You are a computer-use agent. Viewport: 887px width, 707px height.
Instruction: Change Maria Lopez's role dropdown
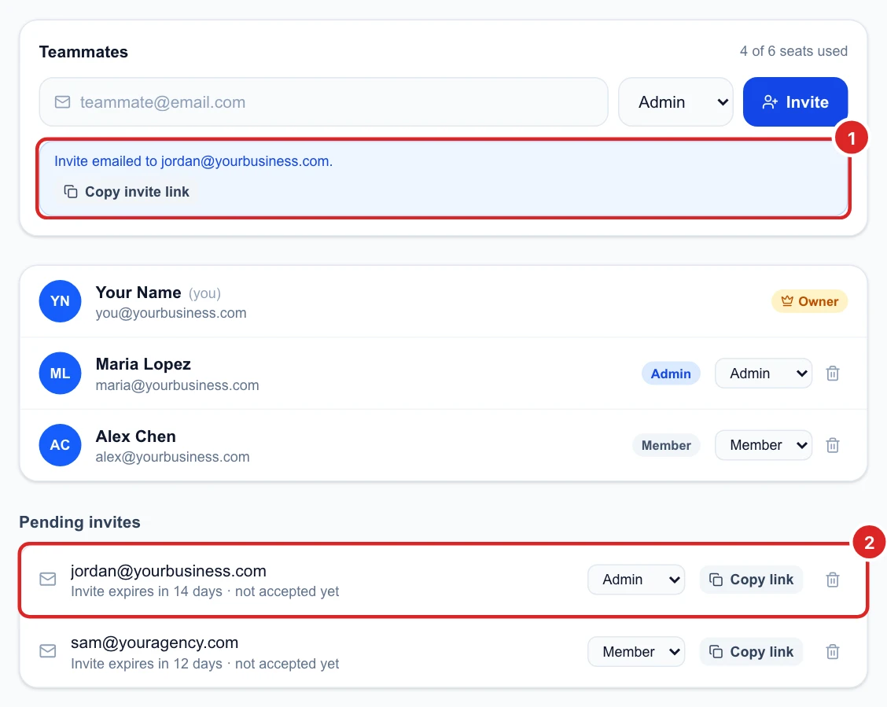click(x=763, y=374)
